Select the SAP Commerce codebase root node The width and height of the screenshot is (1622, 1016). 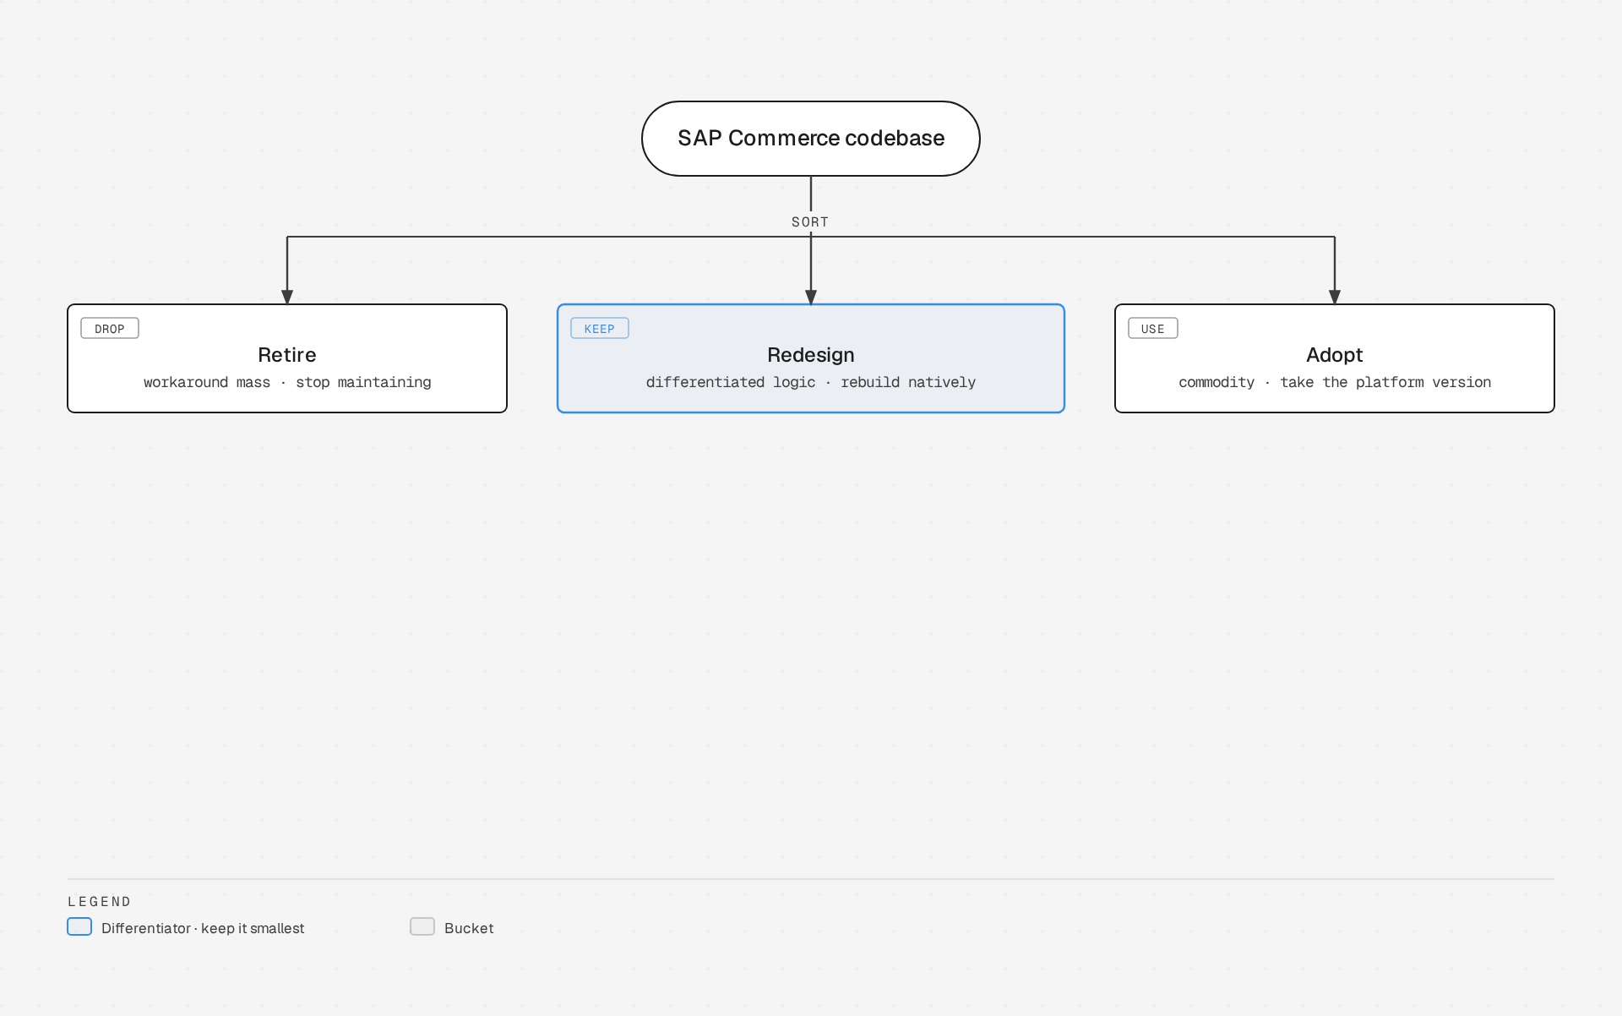coord(811,139)
